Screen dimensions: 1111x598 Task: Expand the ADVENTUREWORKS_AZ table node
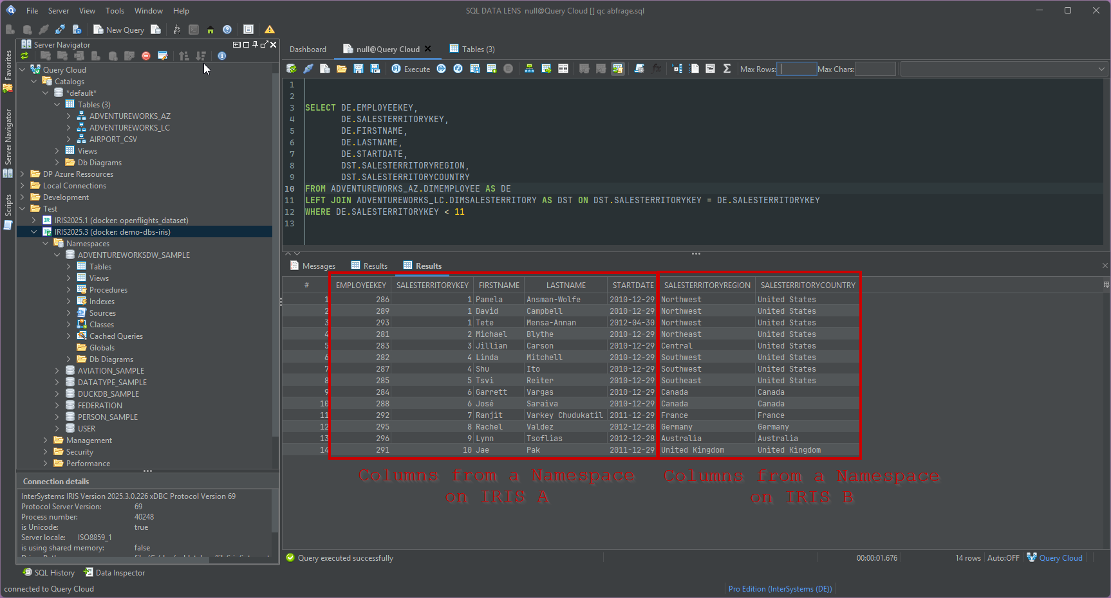pyautogui.click(x=69, y=116)
